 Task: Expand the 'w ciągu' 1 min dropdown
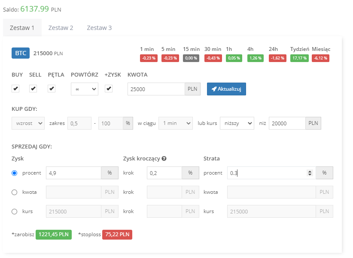[x=175, y=123]
